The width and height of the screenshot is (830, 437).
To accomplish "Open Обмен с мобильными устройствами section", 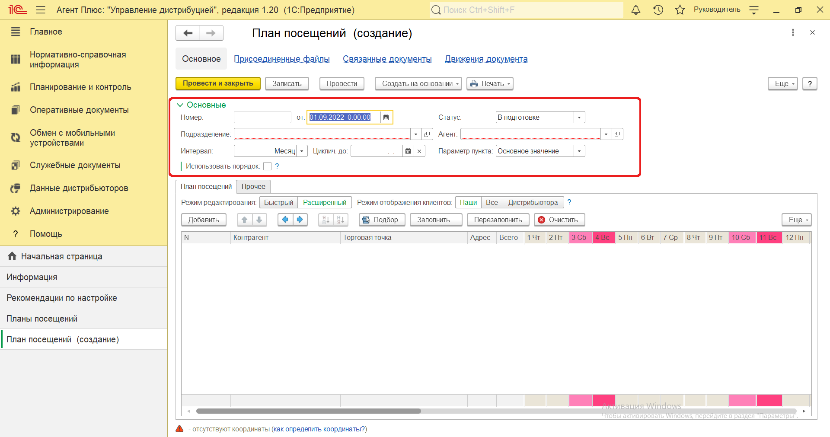I will [x=83, y=138].
